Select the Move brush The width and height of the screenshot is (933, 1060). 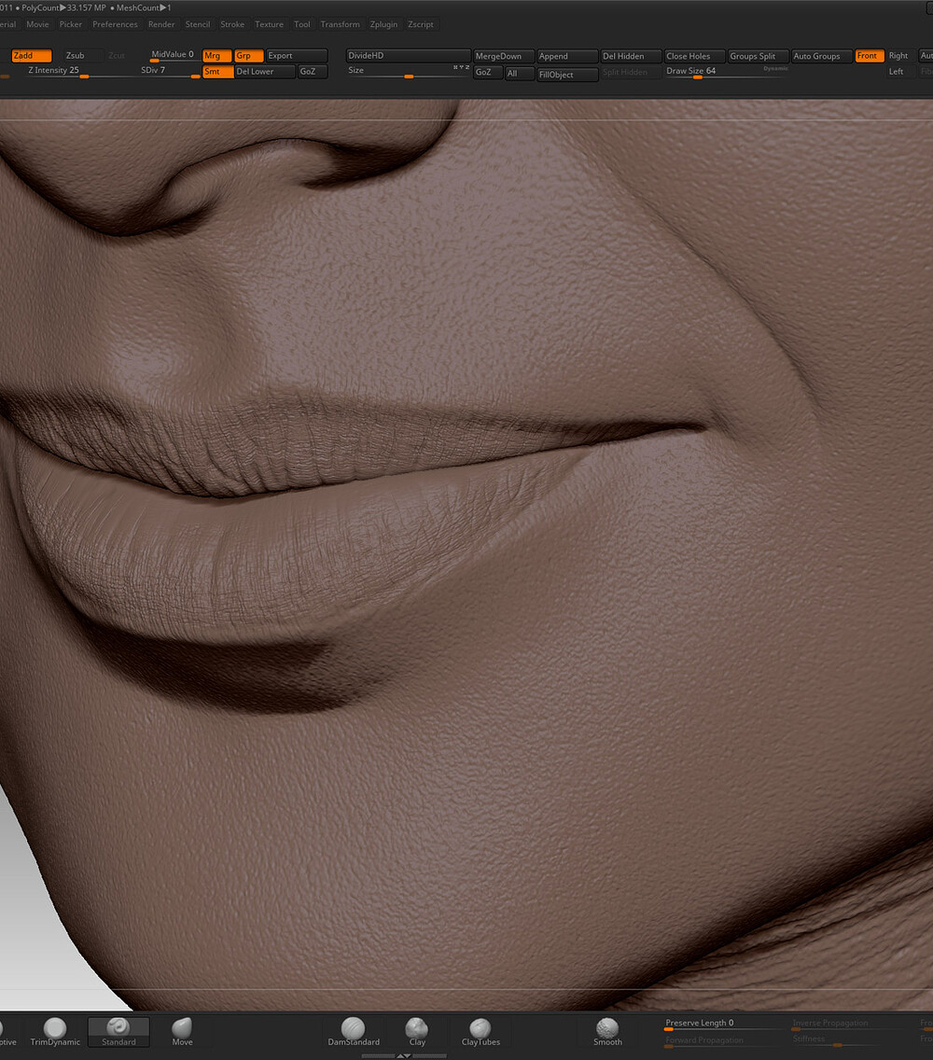pyautogui.click(x=182, y=1032)
